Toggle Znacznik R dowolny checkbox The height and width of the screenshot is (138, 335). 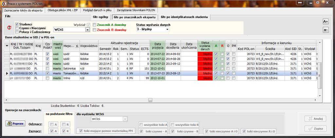click(x=94, y=30)
